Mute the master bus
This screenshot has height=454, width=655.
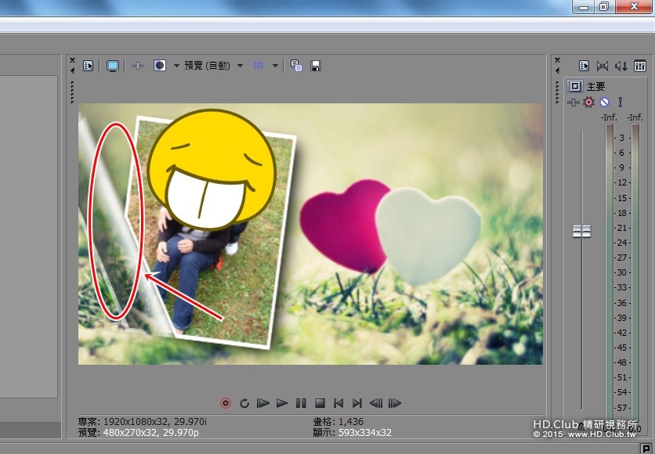[x=604, y=103]
